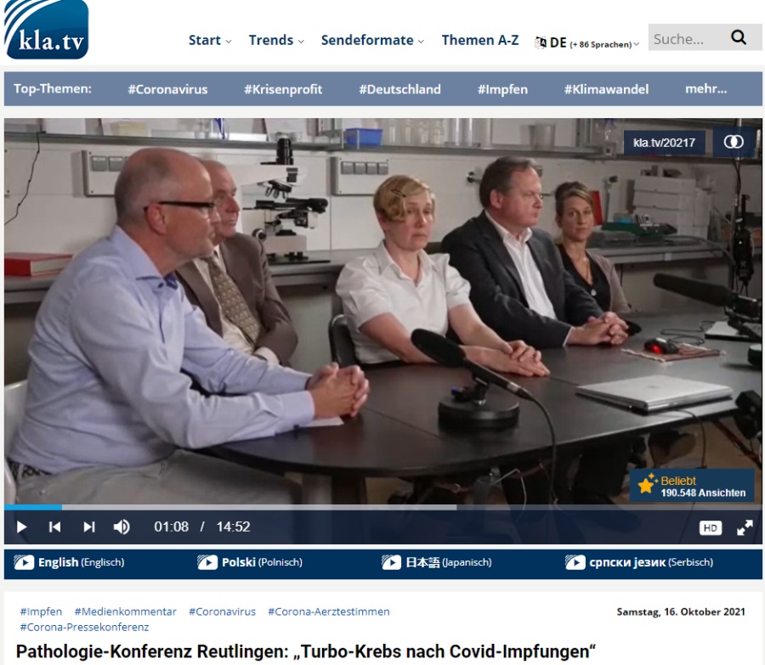The width and height of the screenshot is (765, 665).
Task: Switch video to English version
Action: 70,562
